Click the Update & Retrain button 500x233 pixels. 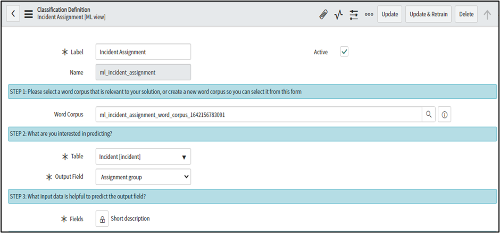click(429, 14)
